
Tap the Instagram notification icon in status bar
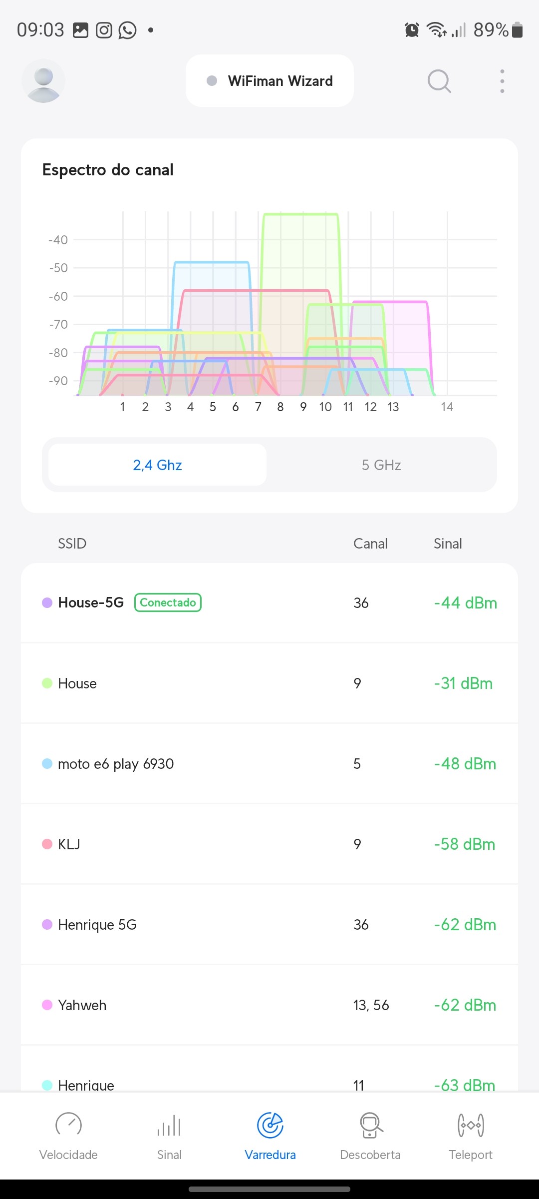(104, 30)
